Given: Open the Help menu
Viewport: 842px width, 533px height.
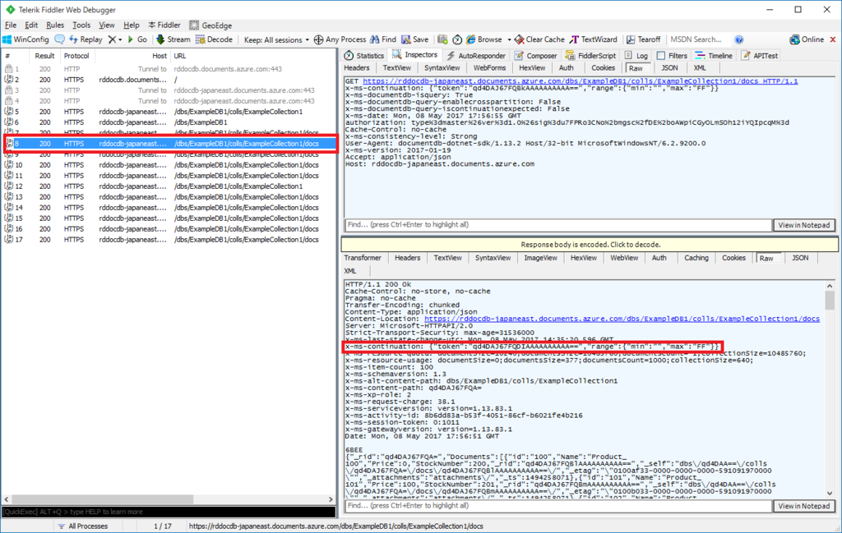Looking at the screenshot, I should [x=131, y=25].
